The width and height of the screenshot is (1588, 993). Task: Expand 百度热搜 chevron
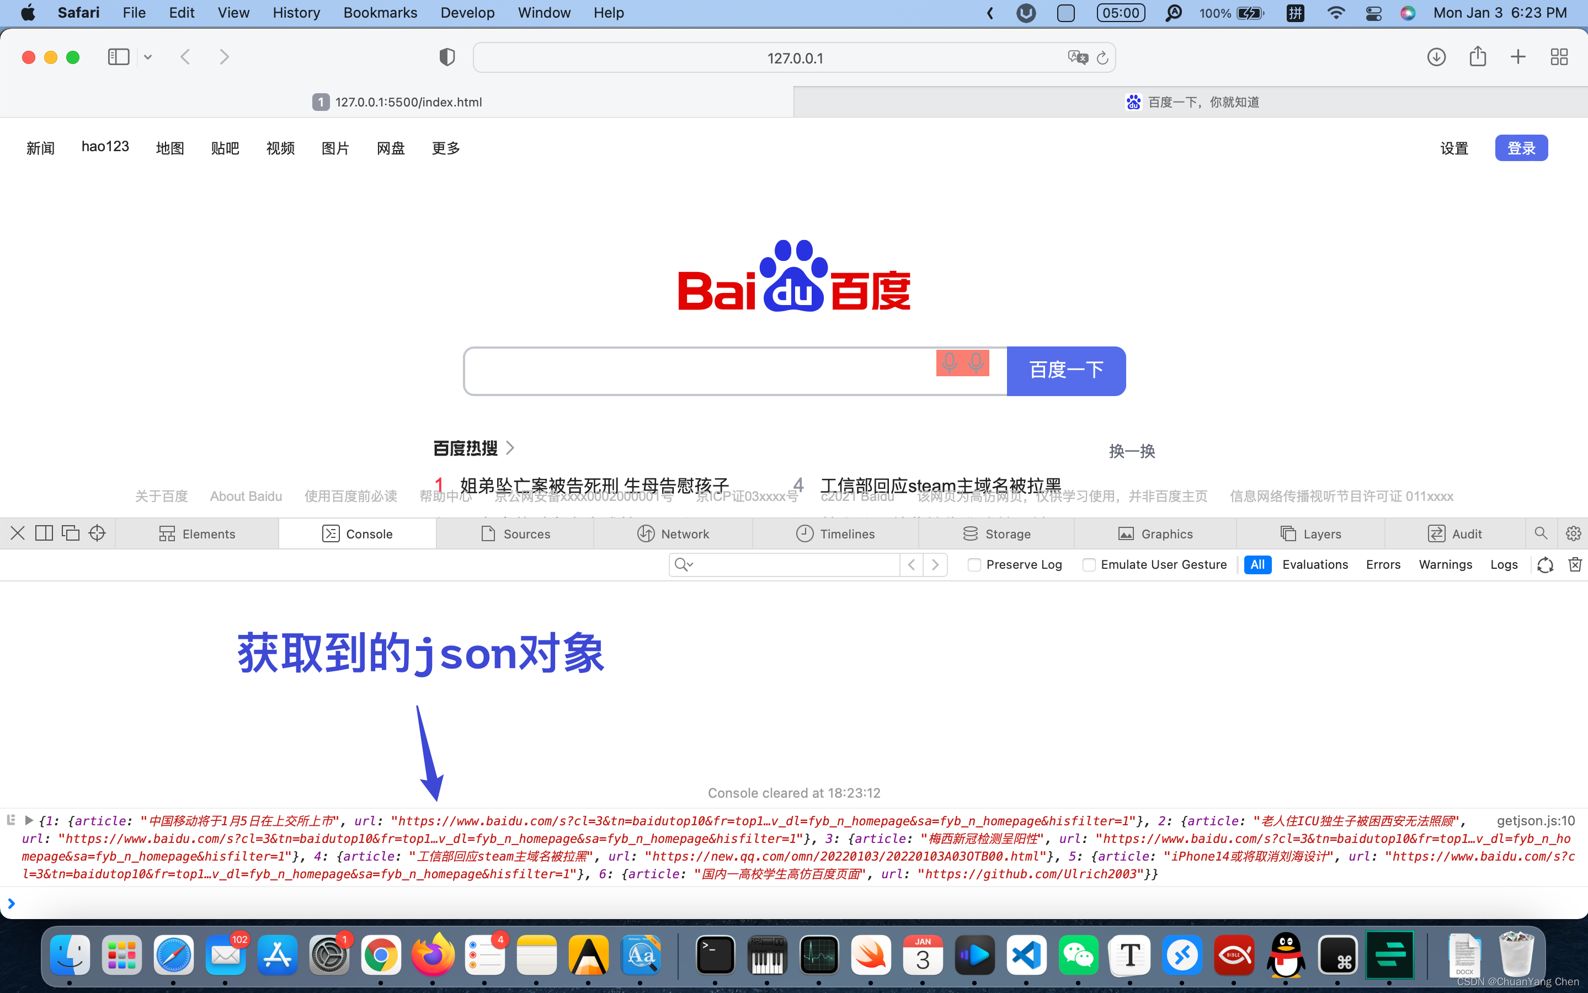tap(510, 448)
